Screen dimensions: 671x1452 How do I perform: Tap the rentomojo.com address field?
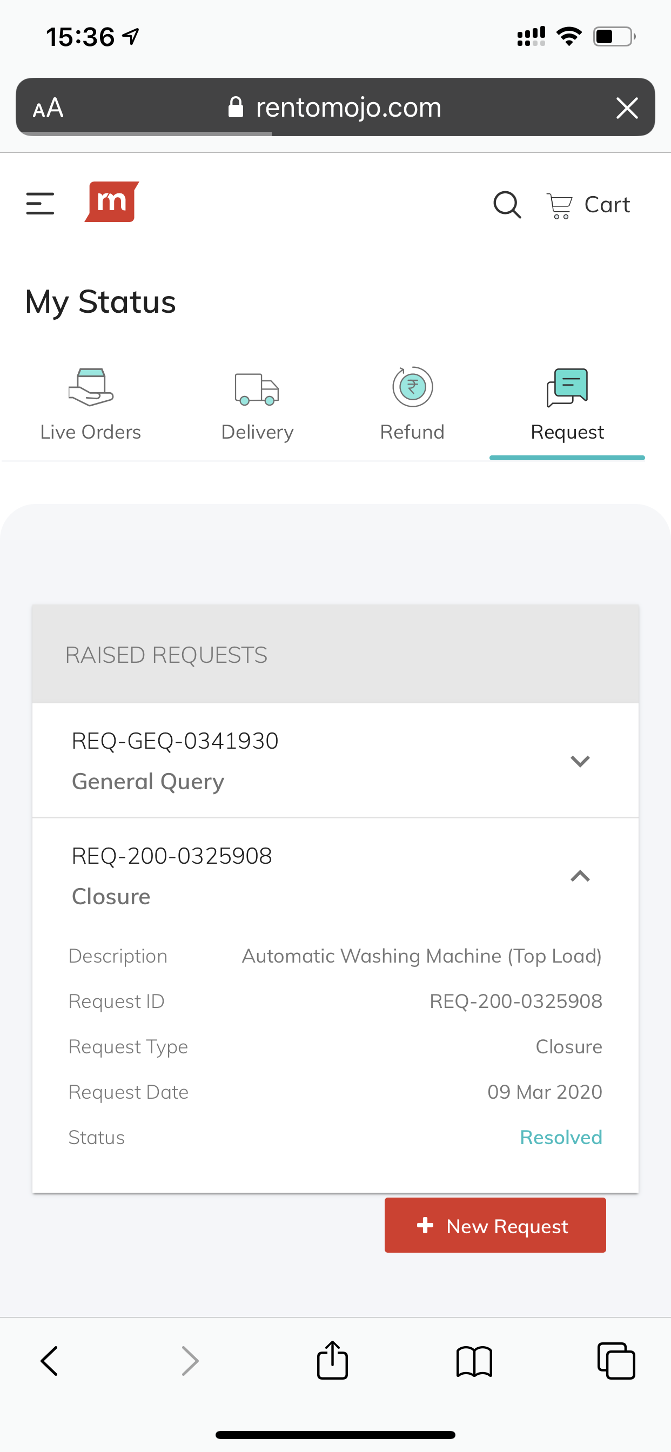(347, 107)
